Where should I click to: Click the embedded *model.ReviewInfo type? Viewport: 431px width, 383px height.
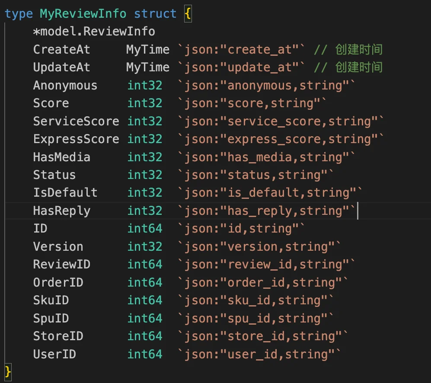pyautogui.click(x=94, y=32)
